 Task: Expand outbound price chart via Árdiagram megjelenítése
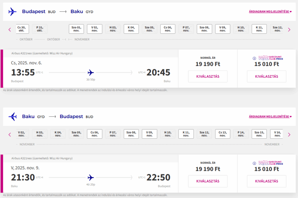pyautogui.click(x=270, y=12)
